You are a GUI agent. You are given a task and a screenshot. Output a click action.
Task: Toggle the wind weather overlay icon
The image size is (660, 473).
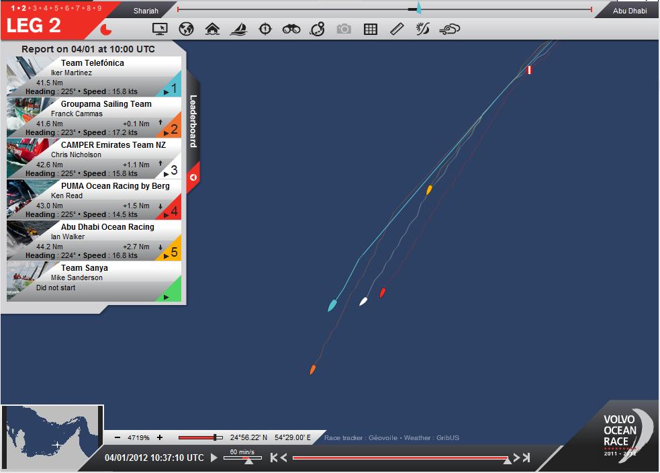point(450,29)
